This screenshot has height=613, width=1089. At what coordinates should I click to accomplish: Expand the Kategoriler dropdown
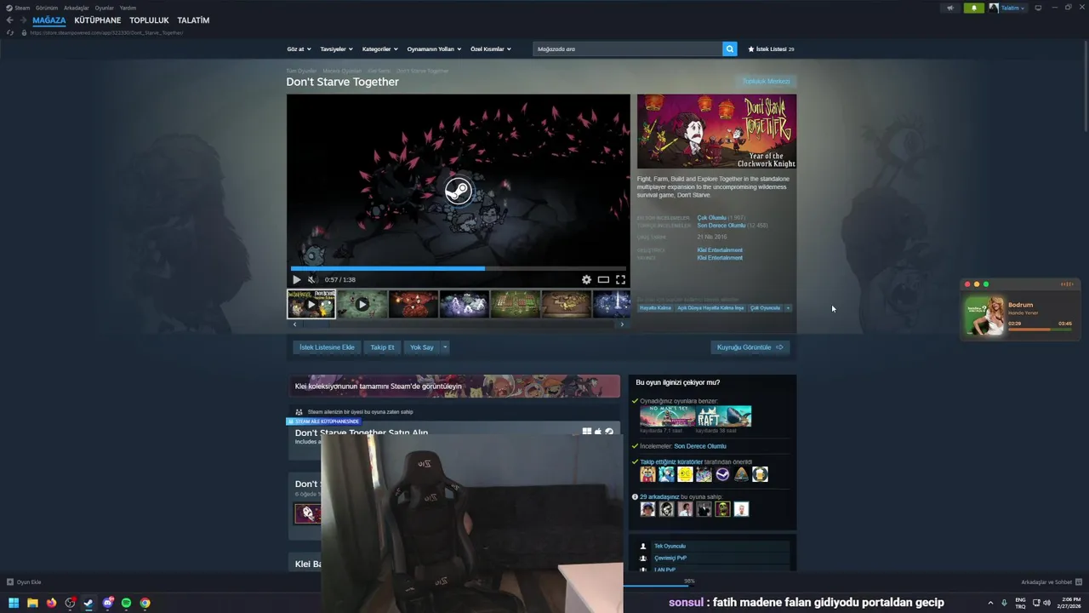[x=380, y=49]
